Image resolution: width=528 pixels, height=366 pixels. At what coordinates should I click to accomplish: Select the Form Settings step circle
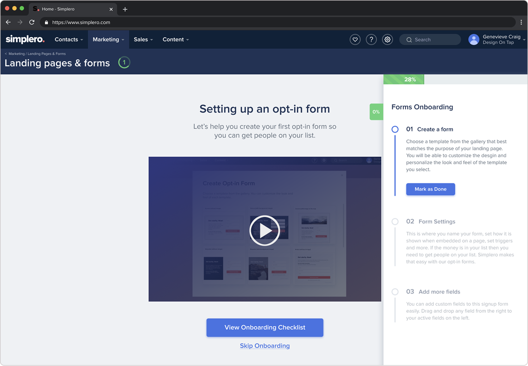[395, 221]
